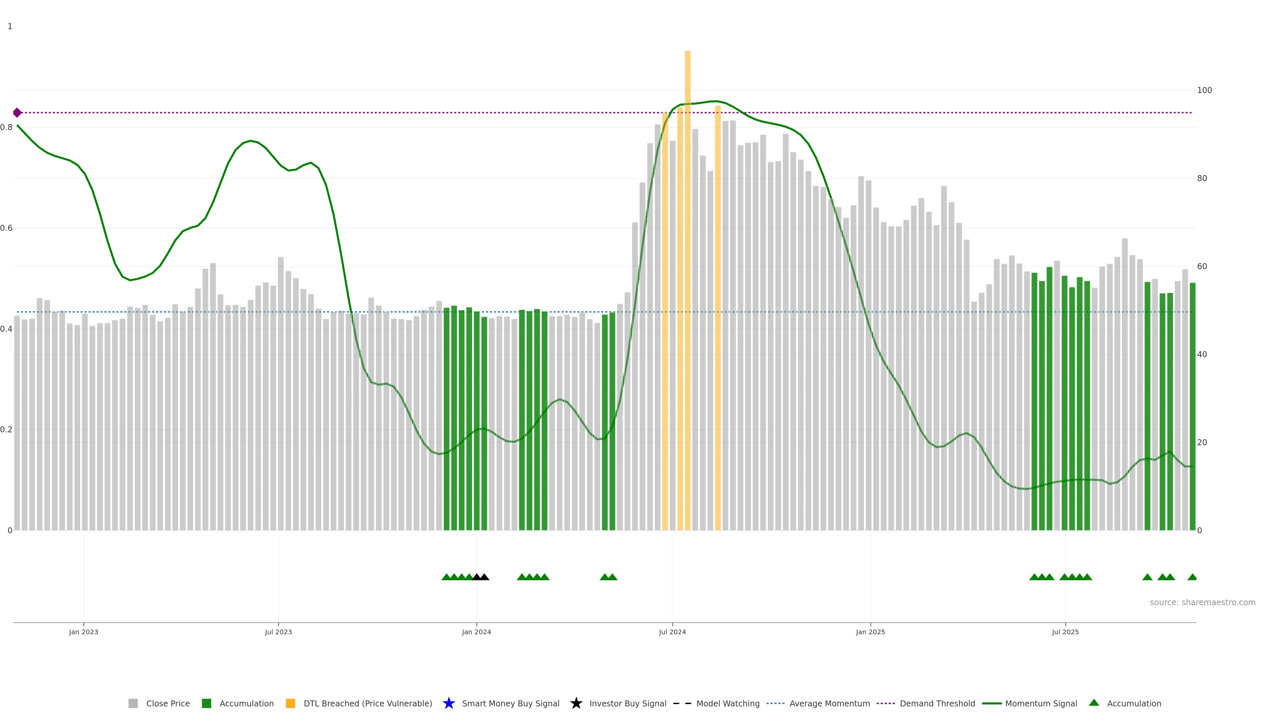Click the gray Close Price legend swatch
1272x715 pixels.
pyautogui.click(x=133, y=703)
